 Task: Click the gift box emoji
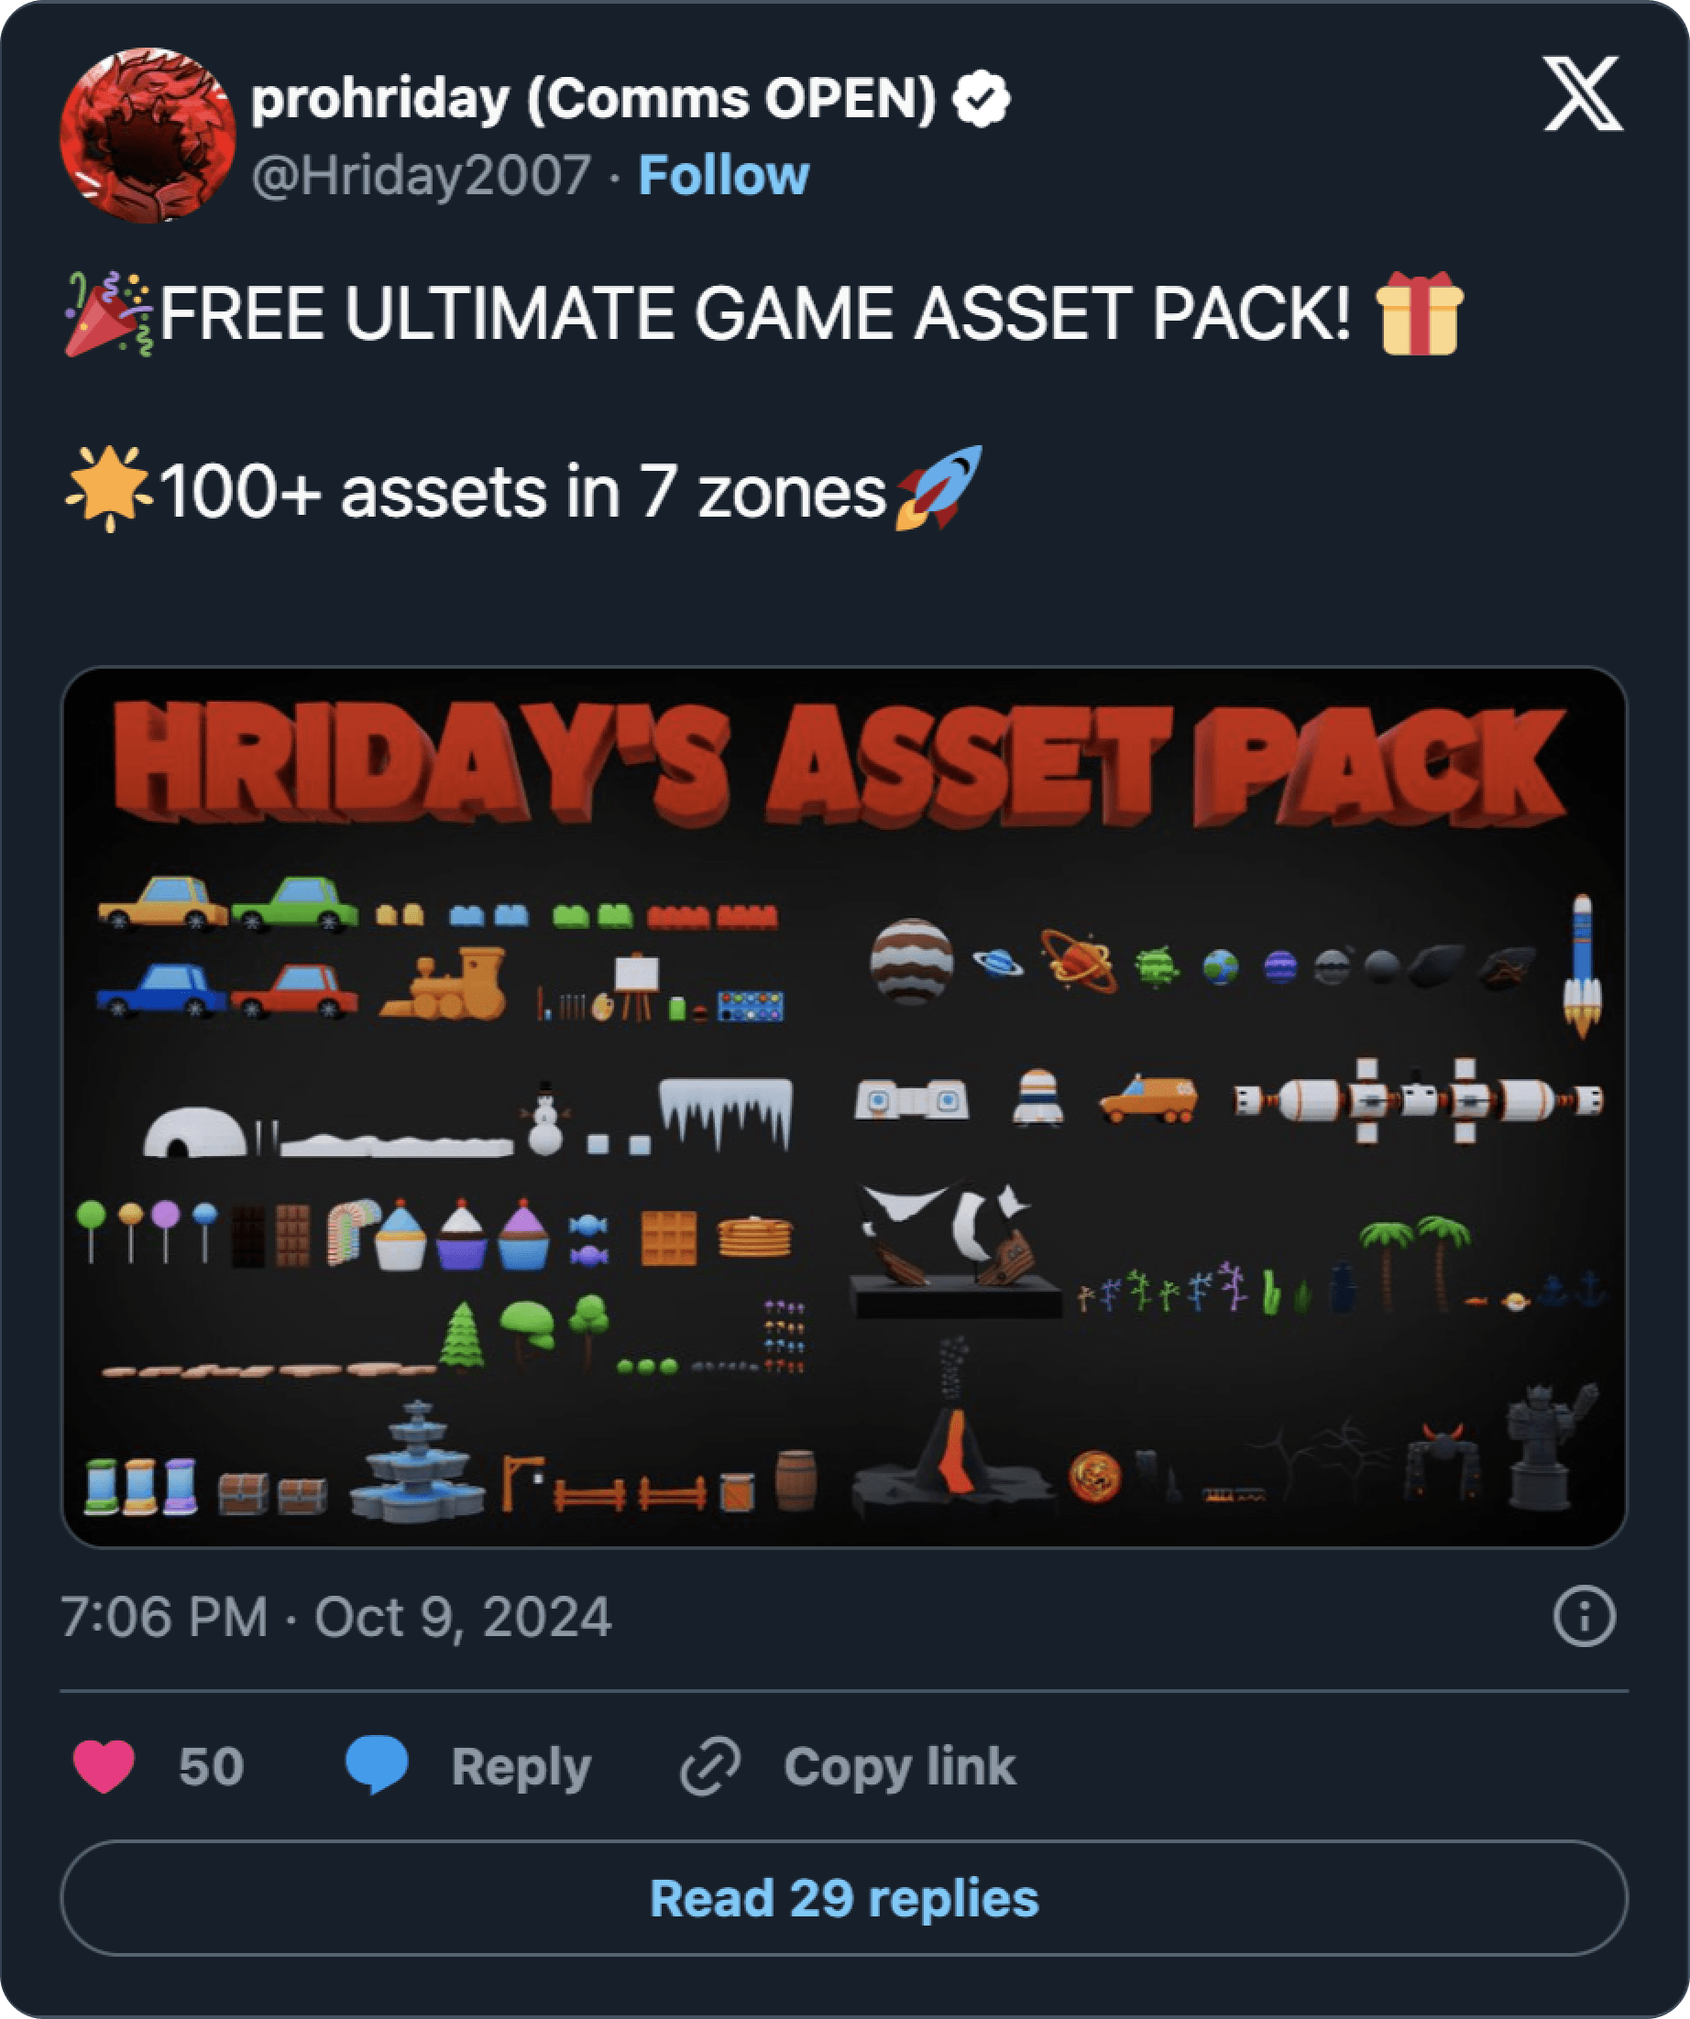pyautogui.click(x=1420, y=313)
